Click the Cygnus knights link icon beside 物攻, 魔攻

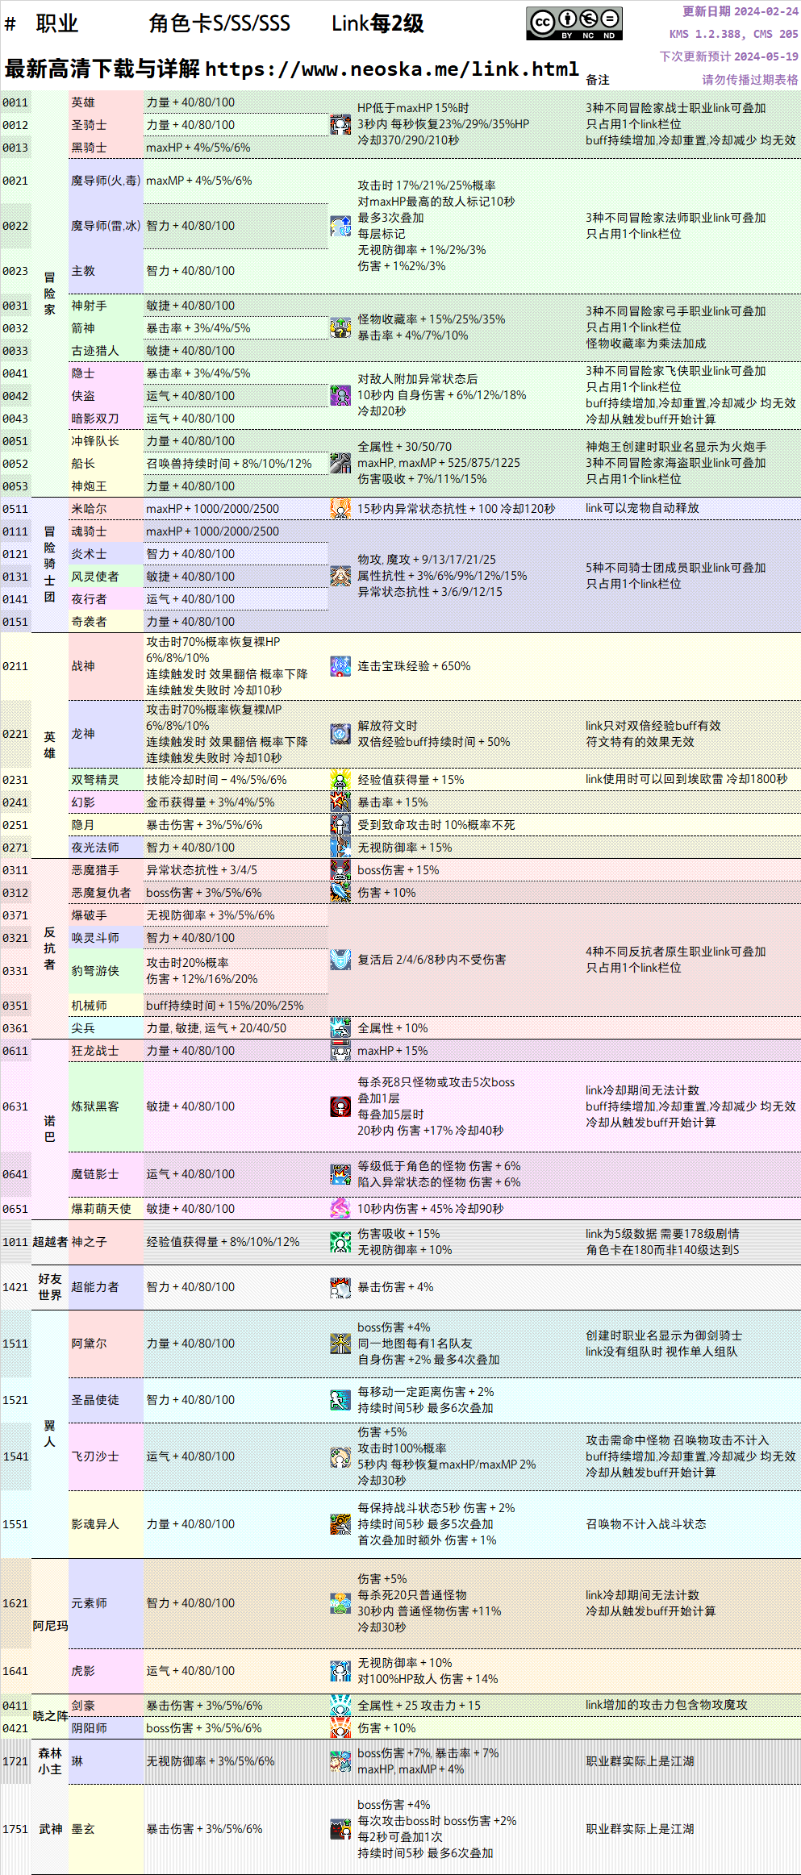[x=340, y=577]
